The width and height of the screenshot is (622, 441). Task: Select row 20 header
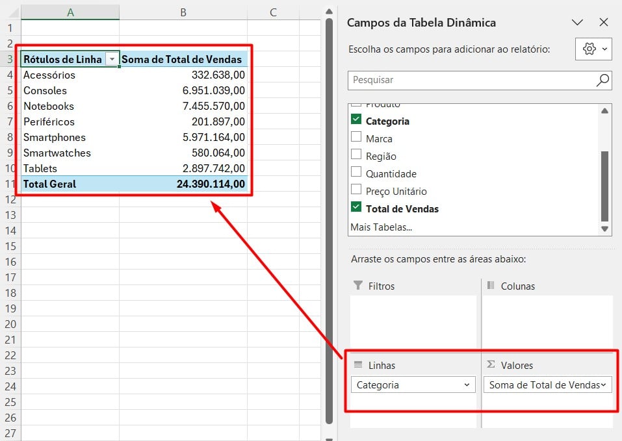pos(10,324)
